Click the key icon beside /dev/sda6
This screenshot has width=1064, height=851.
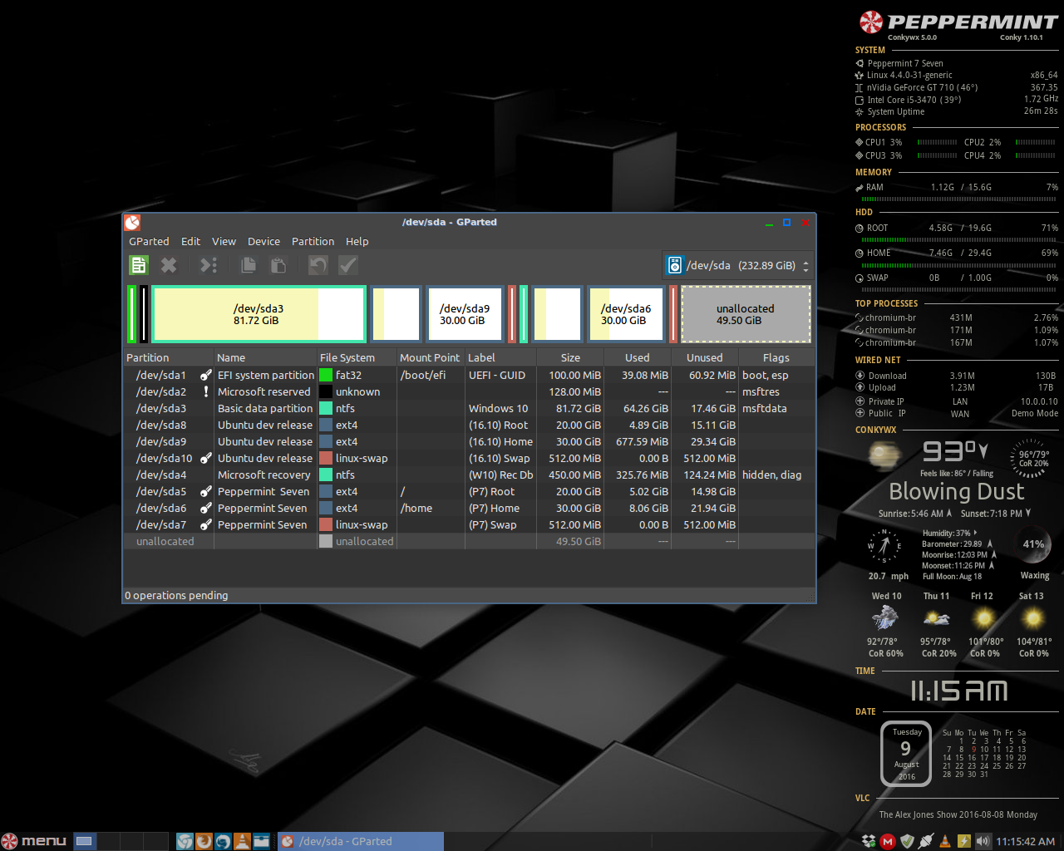(205, 508)
